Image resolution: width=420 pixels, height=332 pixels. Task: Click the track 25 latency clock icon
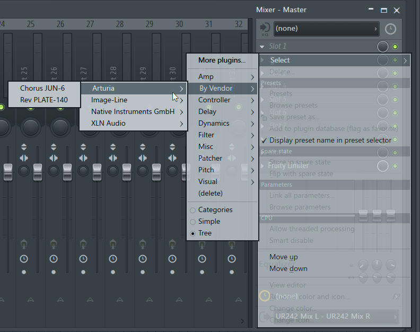24,259
